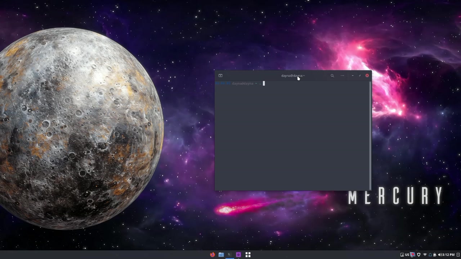
Task: Open the terminal three-dot menu
Action: tap(342, 76)
